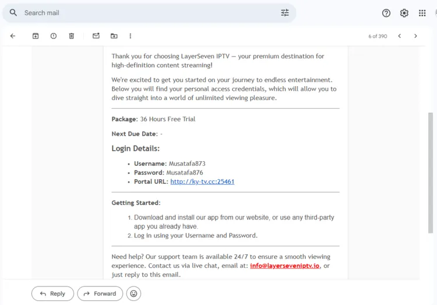The width and height of the screenshot is (437, 305).
Task: Click the Reply button
Action: [52, 293]
